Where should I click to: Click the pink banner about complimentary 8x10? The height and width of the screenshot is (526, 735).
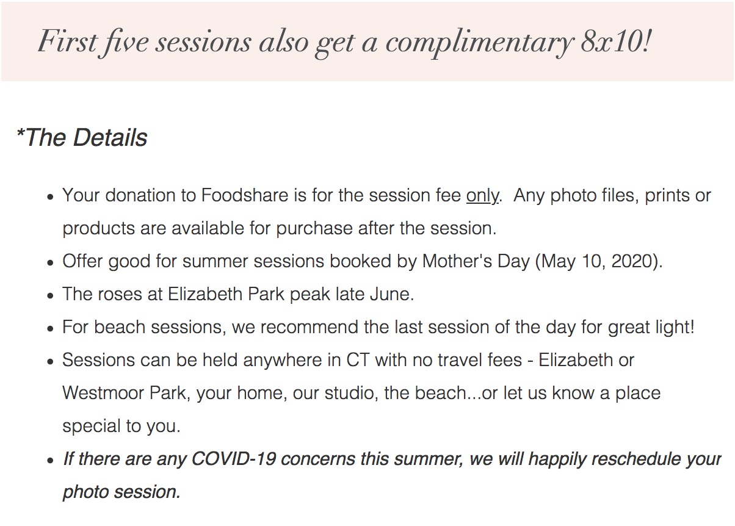point(367,41)
